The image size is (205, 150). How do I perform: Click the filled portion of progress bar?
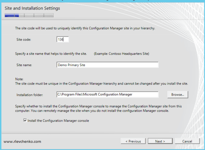(11, 15)
